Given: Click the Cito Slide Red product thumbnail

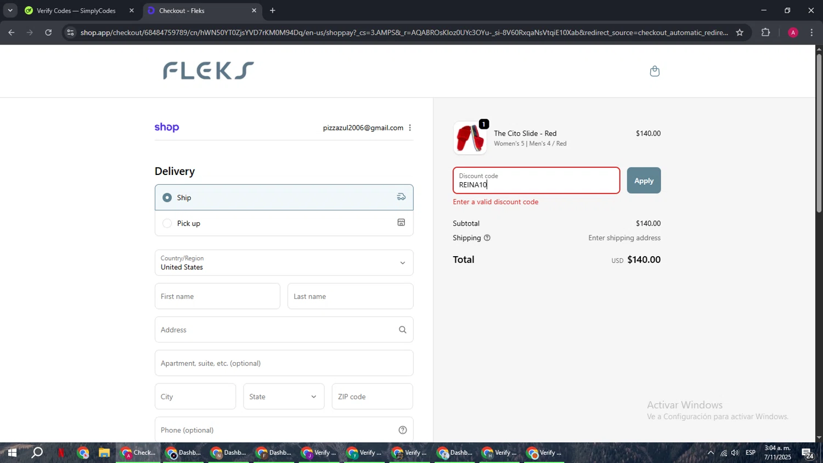Looking at the screenshot, I should (x=470, y=138).
